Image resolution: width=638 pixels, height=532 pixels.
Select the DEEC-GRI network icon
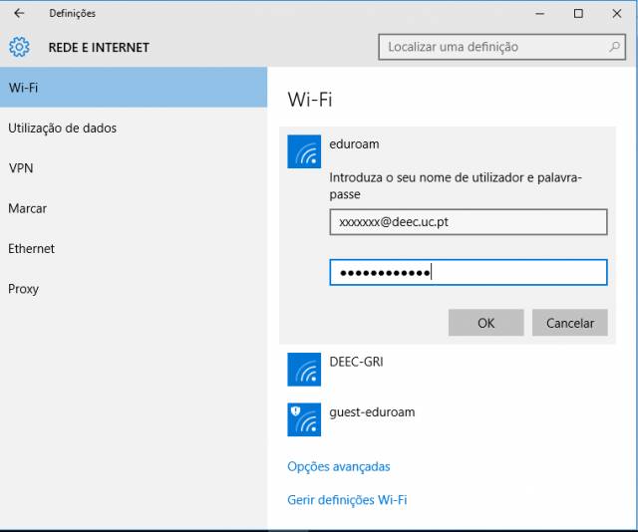coord(304,370)
